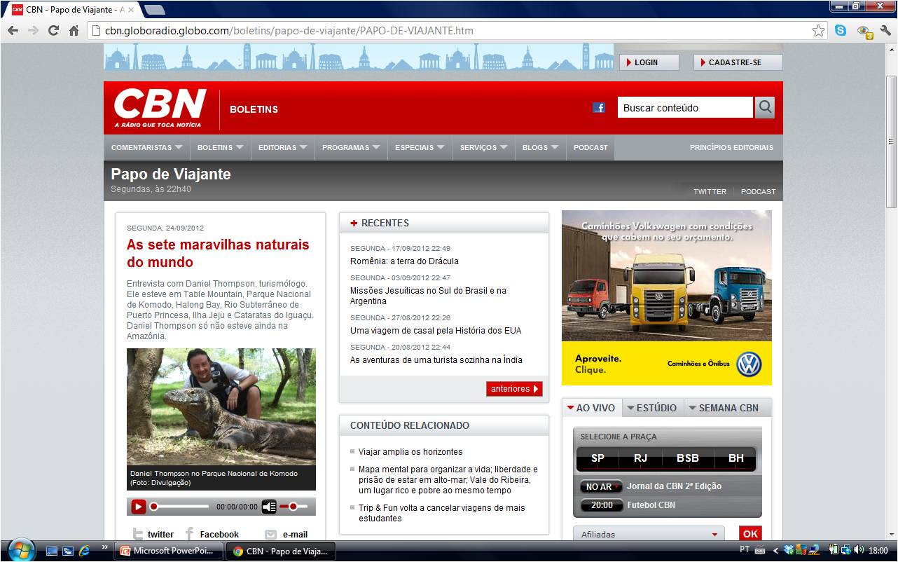
Task: Click the browser back arrow
Action: pyautogui.click(x=13, y=31)
